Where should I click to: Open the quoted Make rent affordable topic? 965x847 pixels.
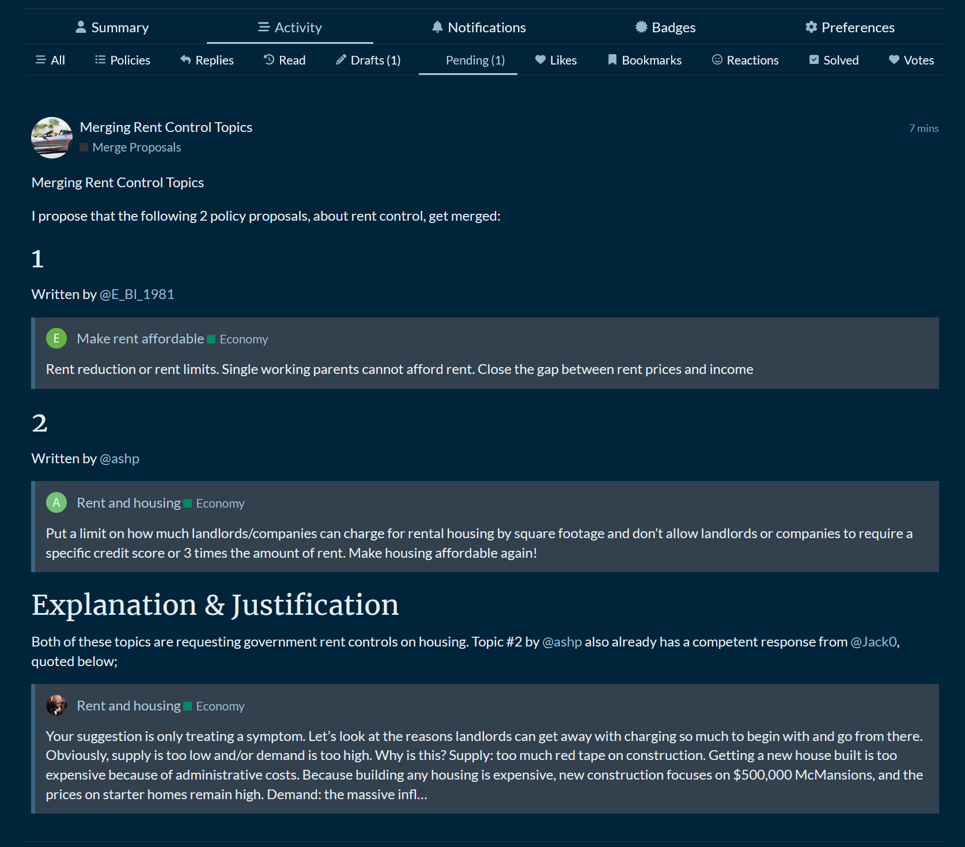(141, 339)
